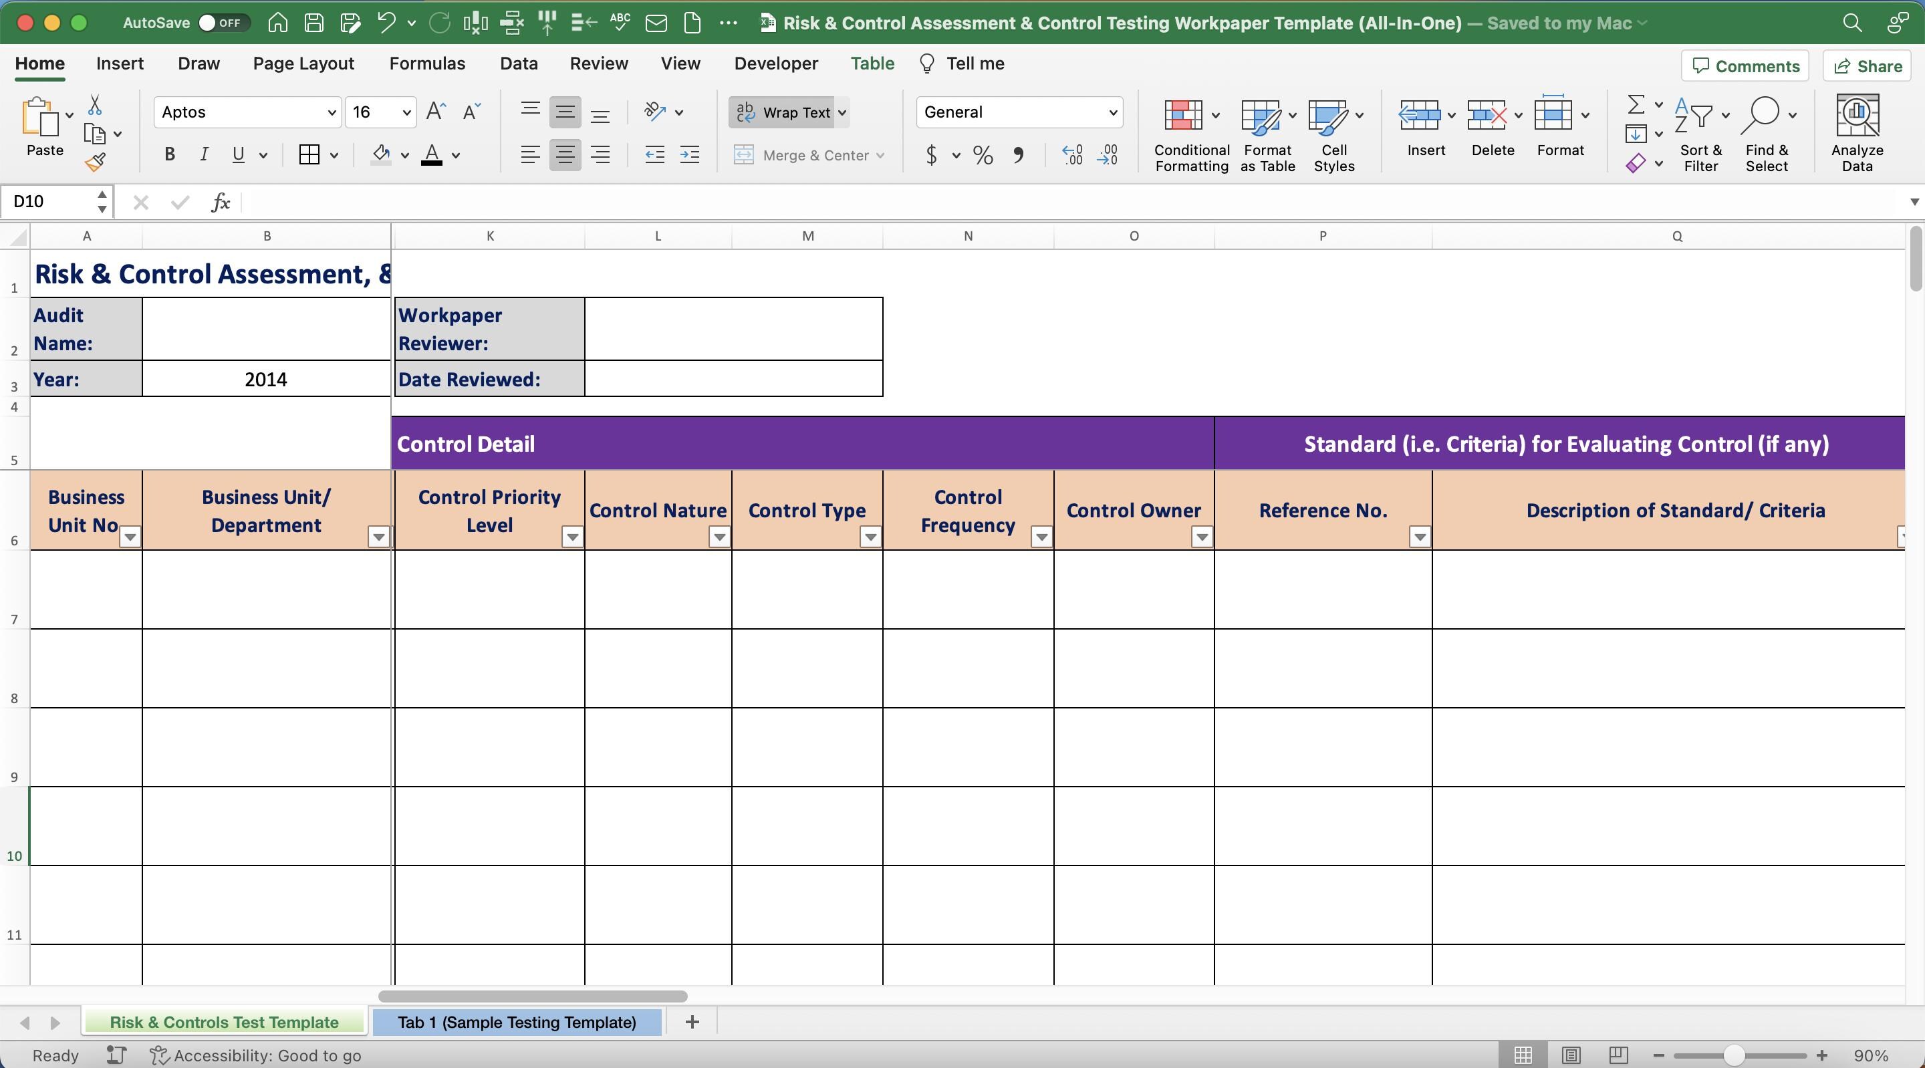Open the Comments panel
Image resolution: width=1925 pixels, height=1068 pixels.
[1745, 65]
